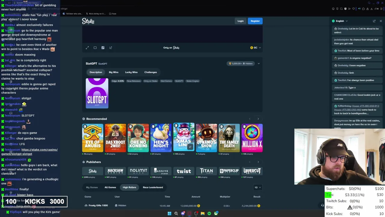
Task: Open the Race Leaderboard tab
Action: click(153, 187)
